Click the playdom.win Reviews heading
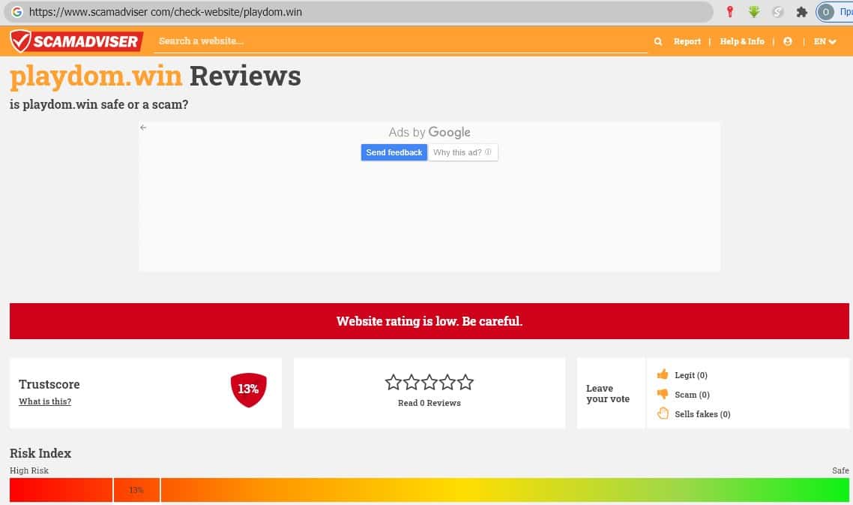The width and height of the screenshot is (853, 505). pyautogui.click(x=155, y=77)
